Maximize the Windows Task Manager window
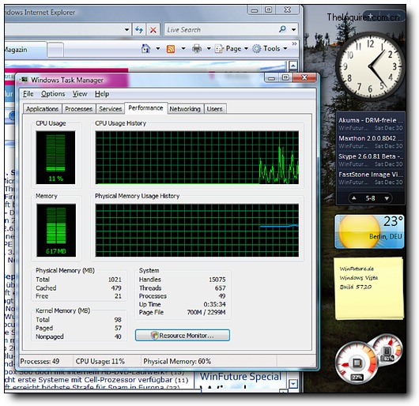419x406 pixels. coord(285,77)
